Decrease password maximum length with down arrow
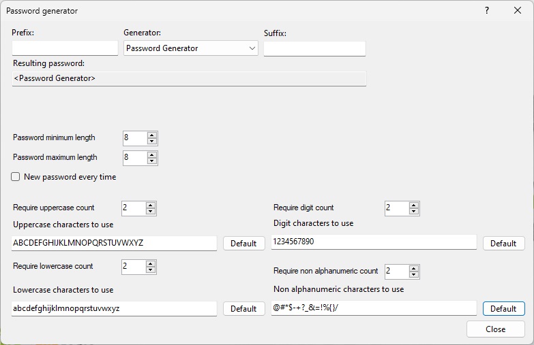The width and height of the screenshot is (534, 345). click(x=152, y=161)
